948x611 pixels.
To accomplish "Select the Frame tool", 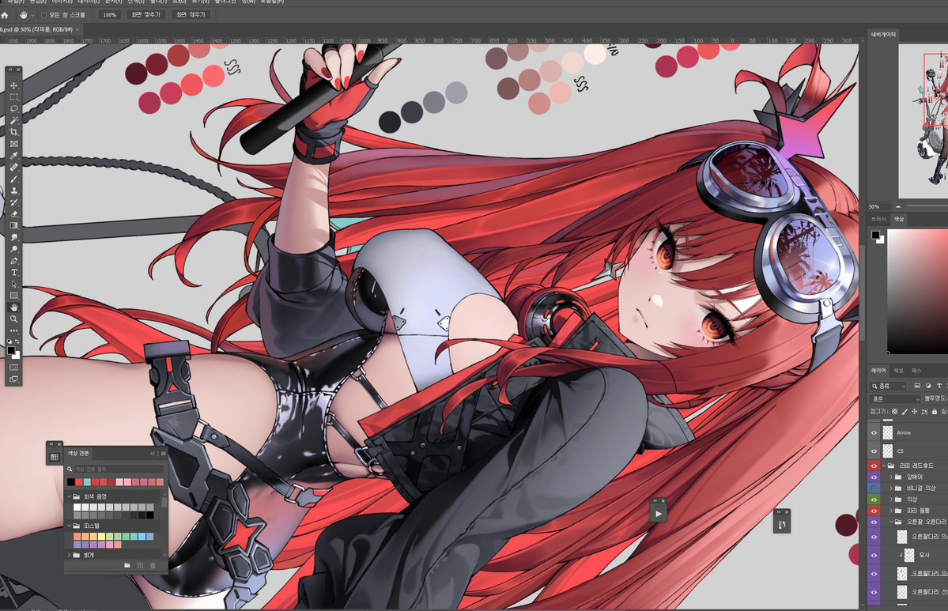I will (14, 144).
